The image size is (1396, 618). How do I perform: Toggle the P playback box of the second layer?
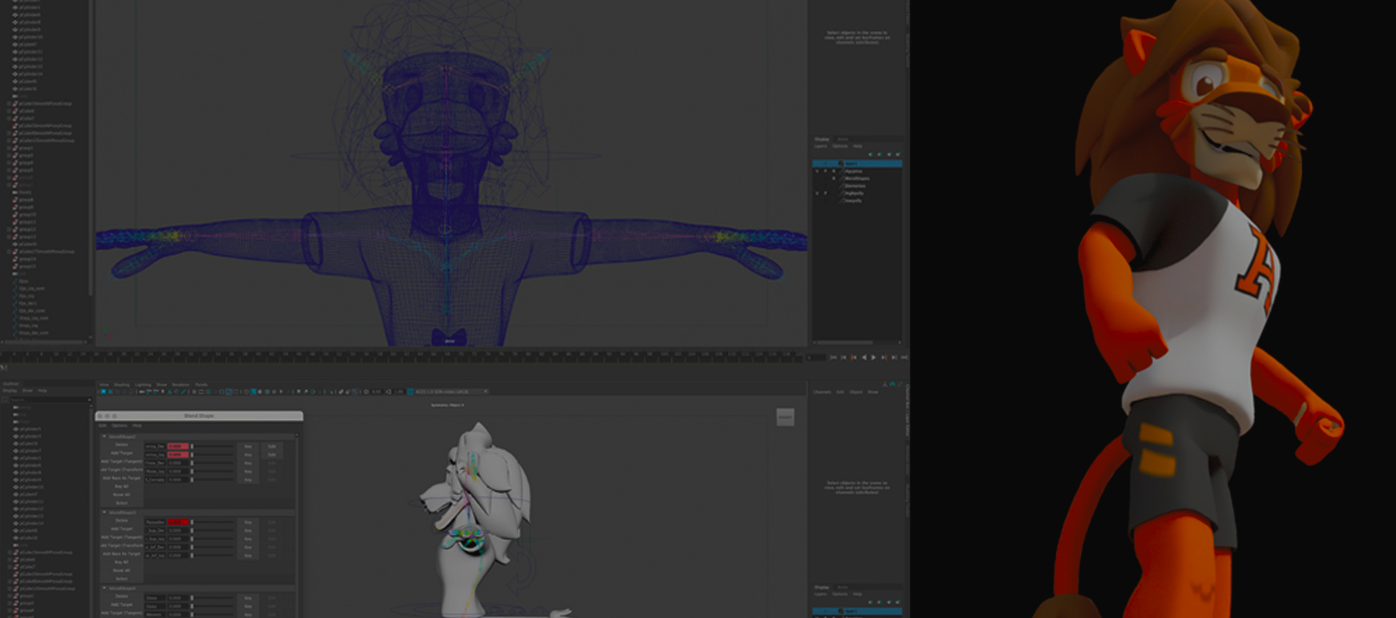click(x=825, y=171)
